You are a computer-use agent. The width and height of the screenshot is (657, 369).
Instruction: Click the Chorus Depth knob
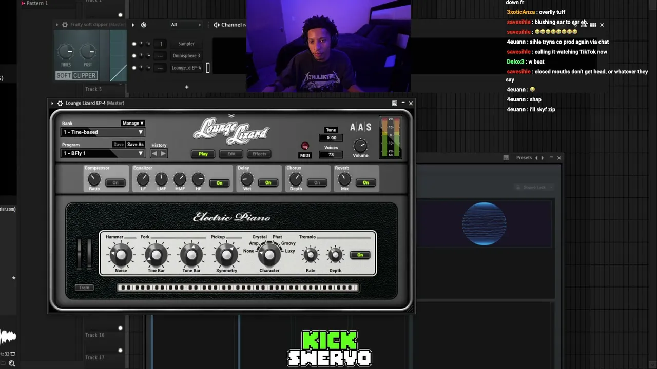point(296,179)
